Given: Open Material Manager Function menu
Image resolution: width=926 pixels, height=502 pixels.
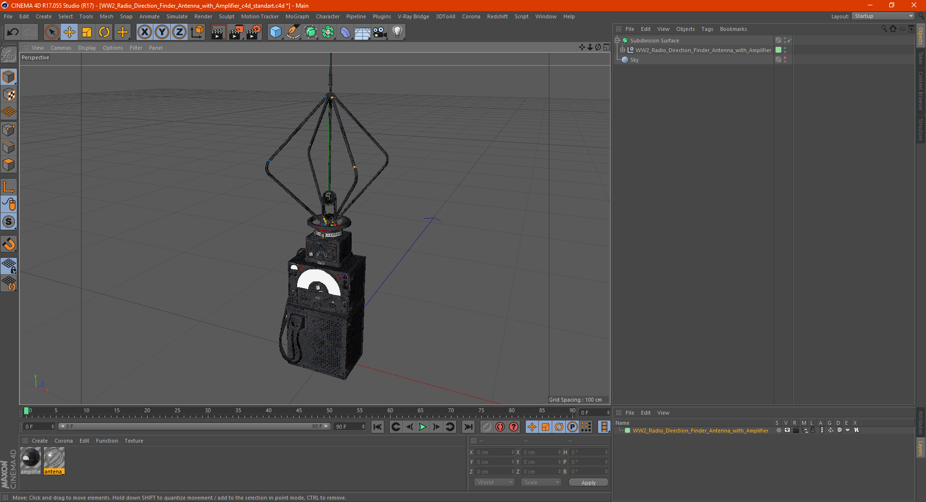Looking at the screenshot, I should click(x=107, y=441).
